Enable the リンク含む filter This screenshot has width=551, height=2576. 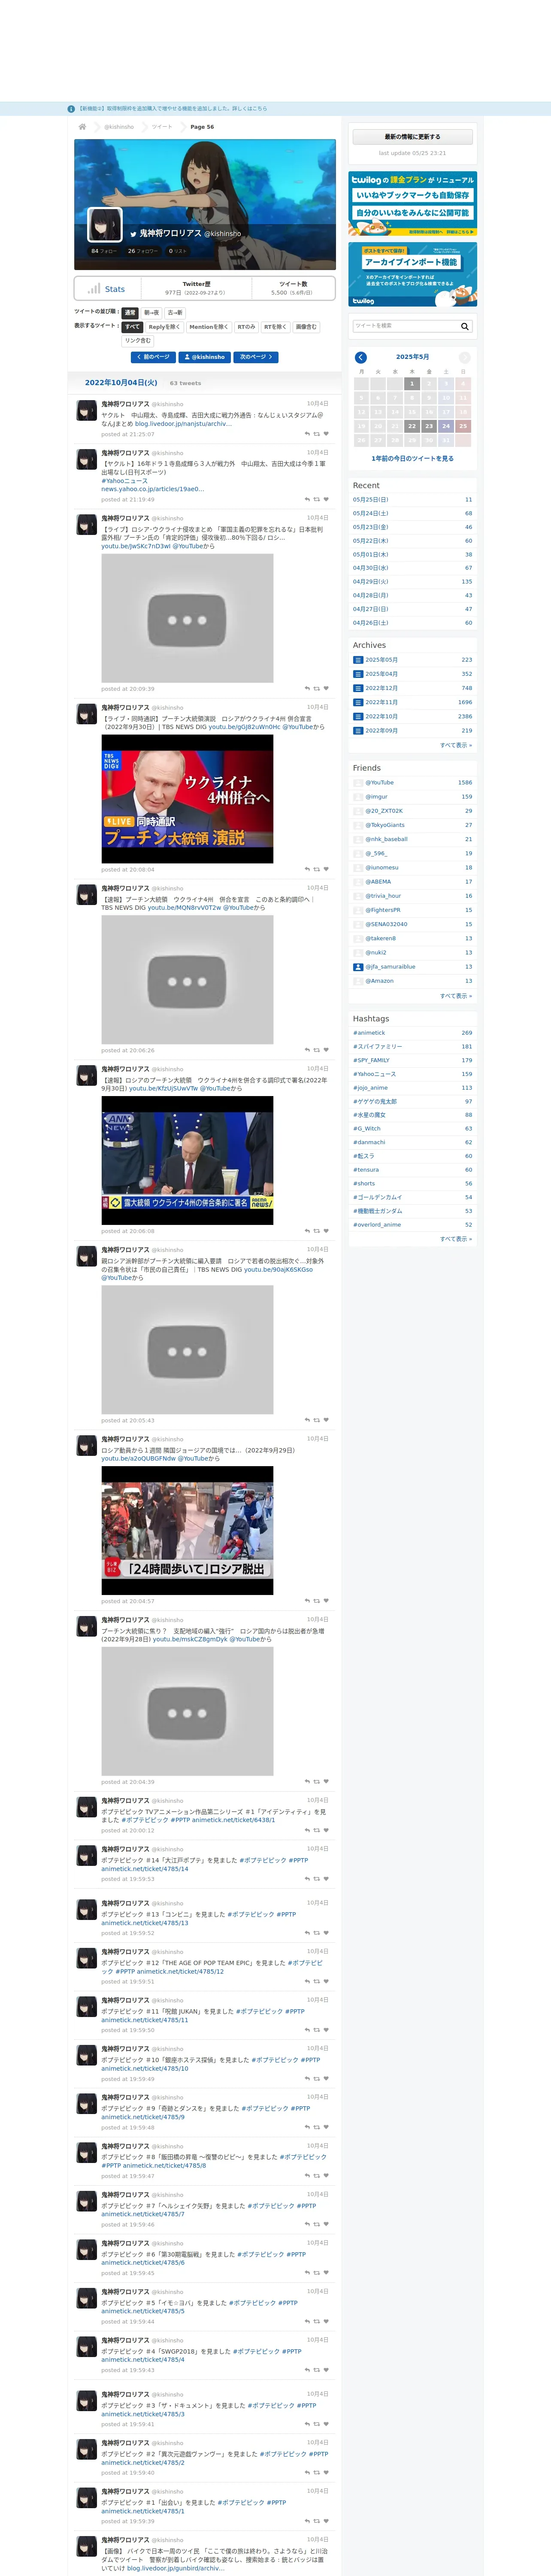pos(138,341)
